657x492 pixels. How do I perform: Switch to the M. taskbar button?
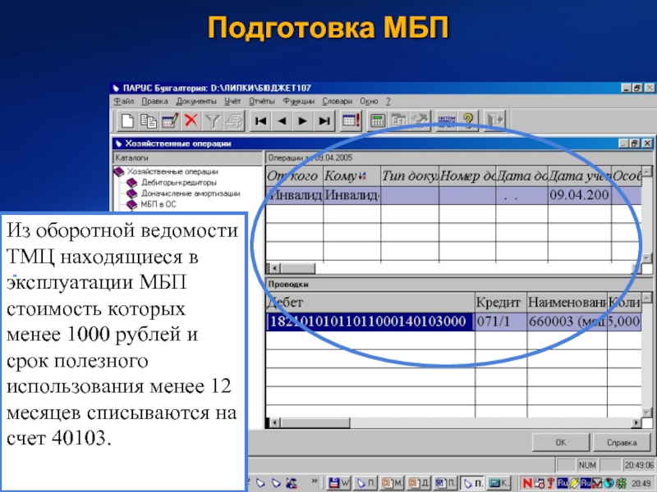393,483
